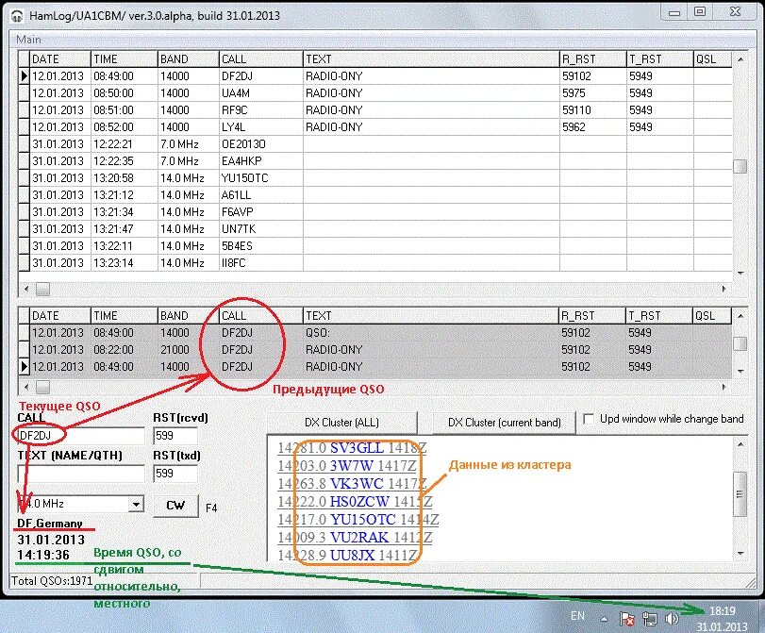Click QSO: text in previous QSO table
The height and width of the screenshot is (633, 765).
pyautogui.click(x=318, y=333)
